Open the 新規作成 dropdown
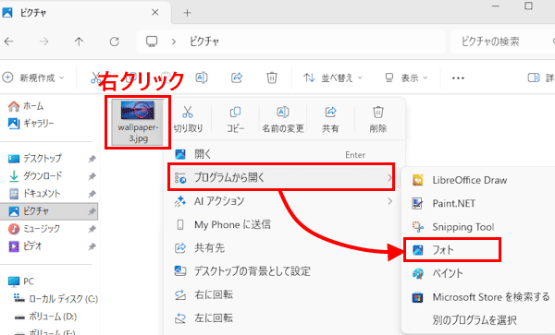555x335 pixels. point(33,78)
